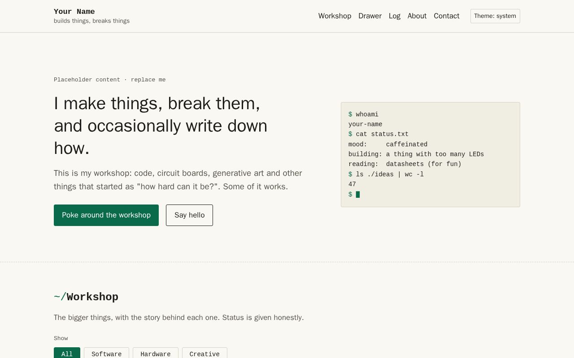Click 'This is my workshop' intro paragraph
Screen dimensions: 574x358
[178, 180]
